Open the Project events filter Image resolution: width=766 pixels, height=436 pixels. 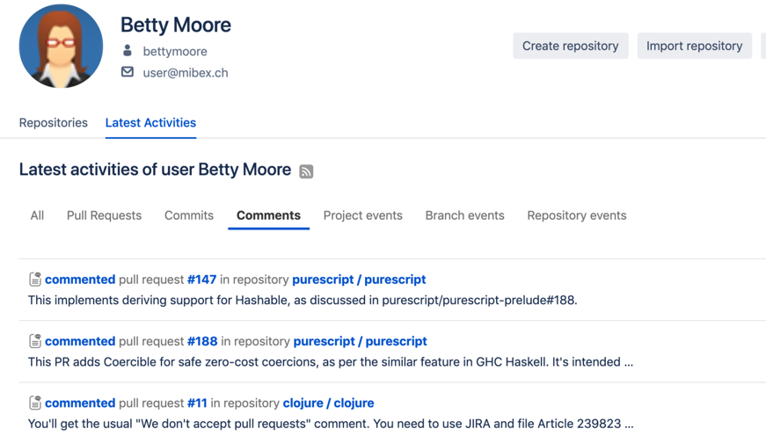[362, 215]
